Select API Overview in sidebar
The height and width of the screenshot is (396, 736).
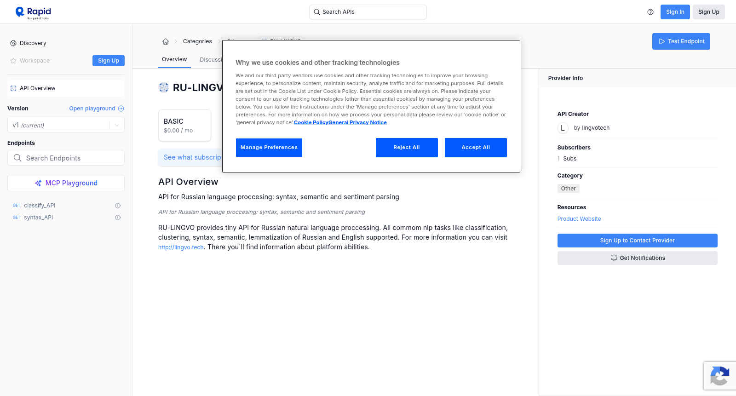click(66, 88)
